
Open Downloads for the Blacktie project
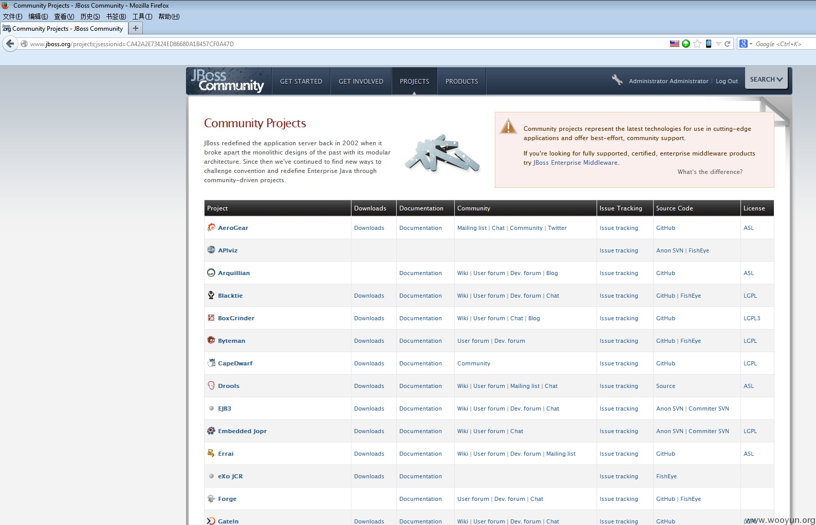coord(369,296)
